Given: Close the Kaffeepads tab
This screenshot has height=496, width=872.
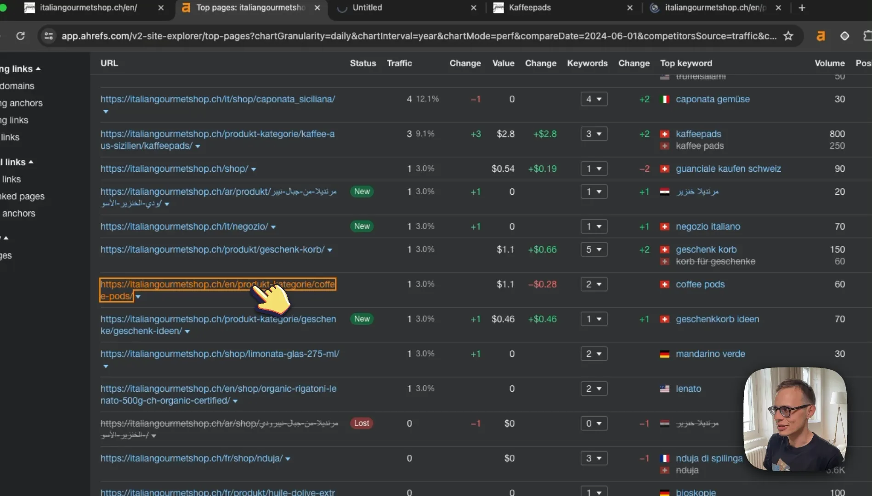Looking at the screenshot, I should coord(630,8).
